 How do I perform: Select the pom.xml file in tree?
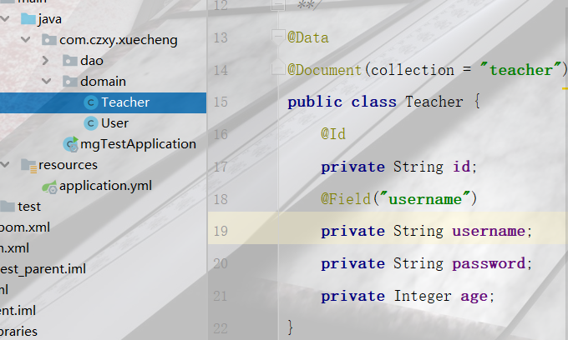click(25, 227)
